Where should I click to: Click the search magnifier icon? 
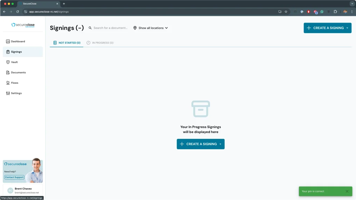click(90, 28)
